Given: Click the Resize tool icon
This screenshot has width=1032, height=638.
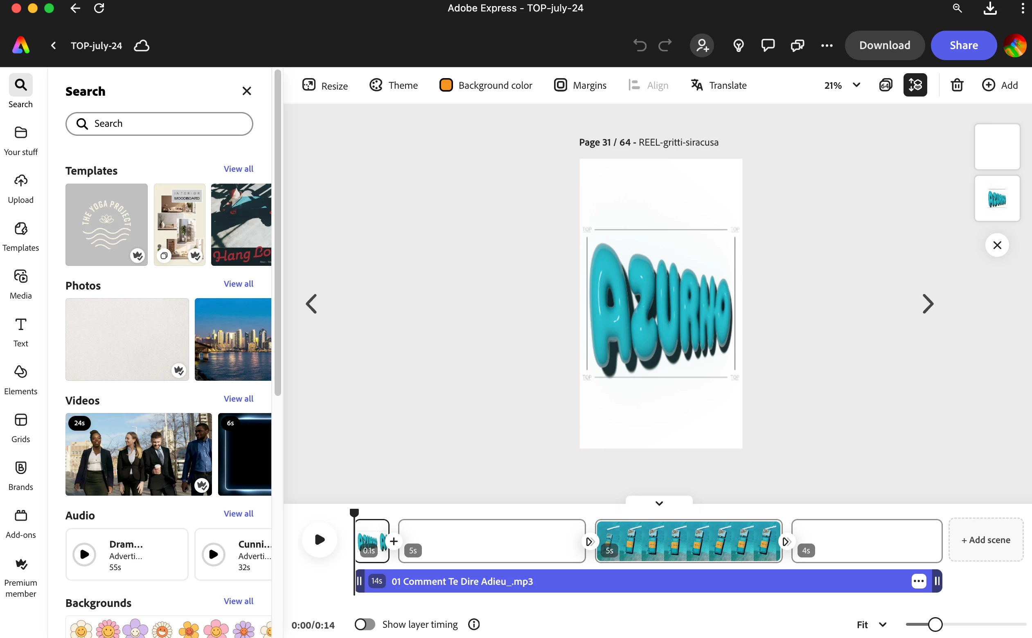Looking at the screenshot, I should point(309,85).
